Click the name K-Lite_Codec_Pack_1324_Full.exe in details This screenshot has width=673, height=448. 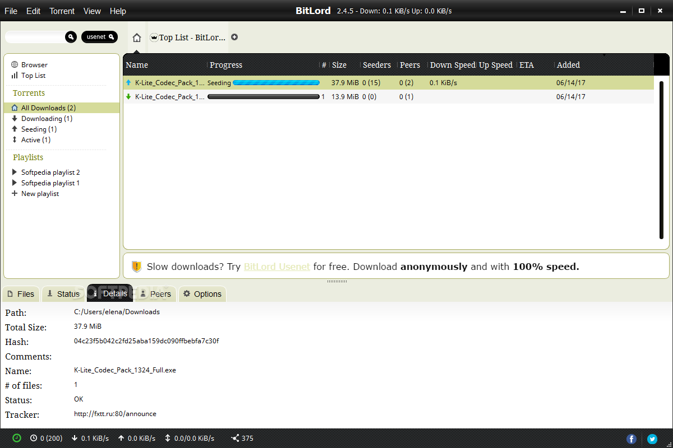coord(125,370)
